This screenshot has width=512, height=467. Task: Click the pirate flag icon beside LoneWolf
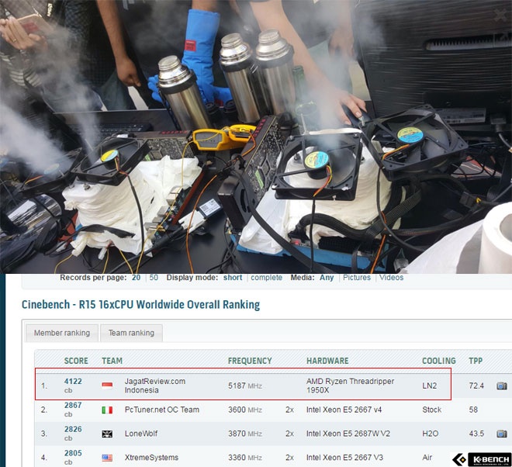click(x=107, y=434)
